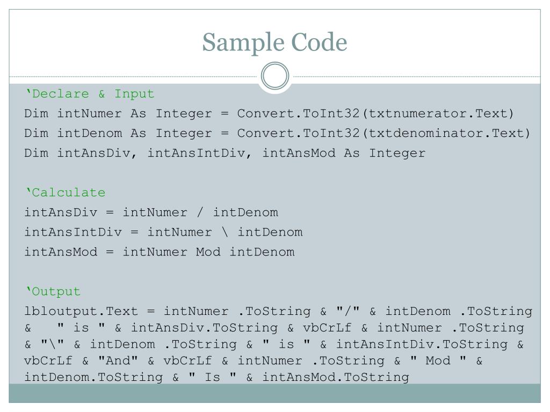This screenshot has width=550, height=412.
Task: Click the 'Declare & Input comment line
Action: 90,94
